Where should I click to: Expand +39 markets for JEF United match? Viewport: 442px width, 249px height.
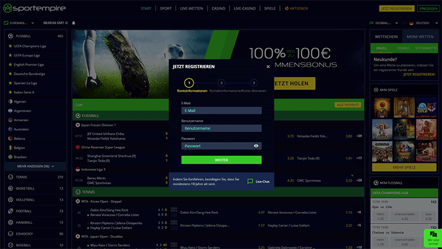pyautogui.click(x=359, y=136)
